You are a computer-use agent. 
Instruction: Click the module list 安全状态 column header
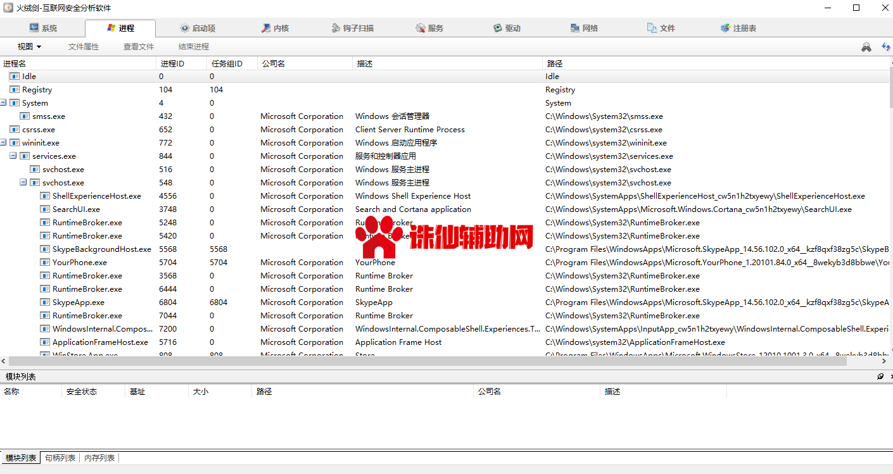94,392
